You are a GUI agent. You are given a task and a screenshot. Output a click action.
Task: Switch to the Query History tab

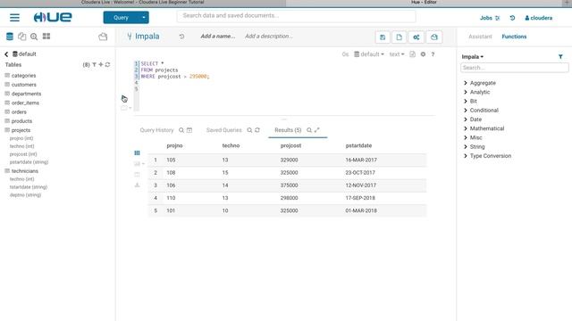point(157,130)
